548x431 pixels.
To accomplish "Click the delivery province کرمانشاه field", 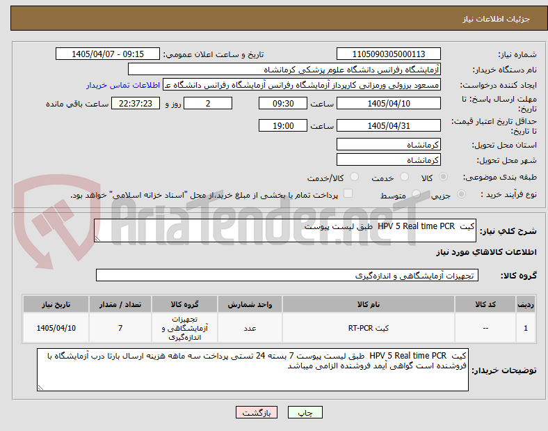I will coord(389,145).
